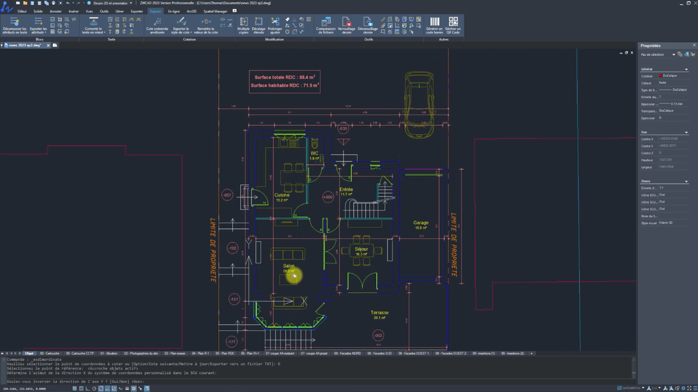Image resolution: width=698 pixels, height=392 pixels.
Task: Click the open folder icon in quick access toolbar
Action: 25,3
